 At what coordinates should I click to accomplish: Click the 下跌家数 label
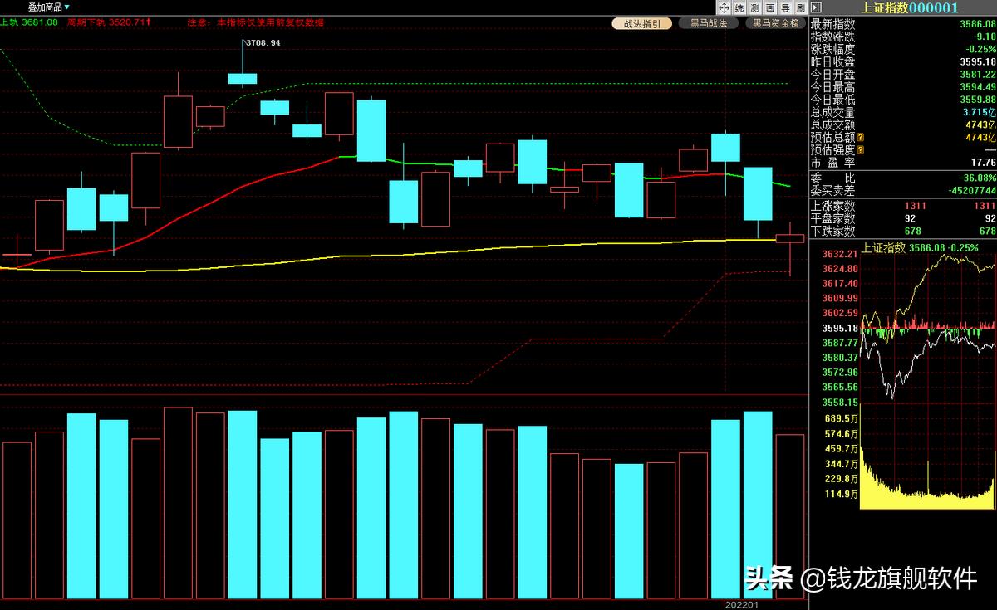click(832, 231)
